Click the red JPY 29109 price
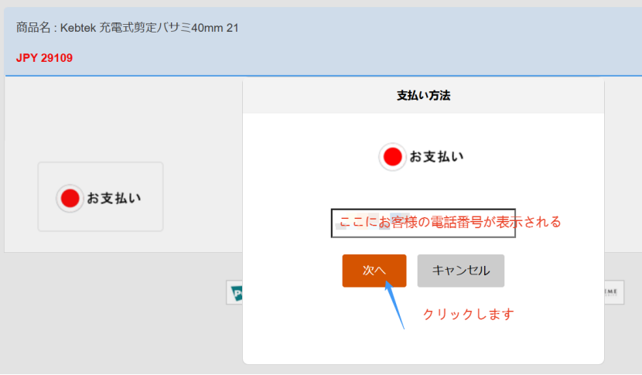 44,58
